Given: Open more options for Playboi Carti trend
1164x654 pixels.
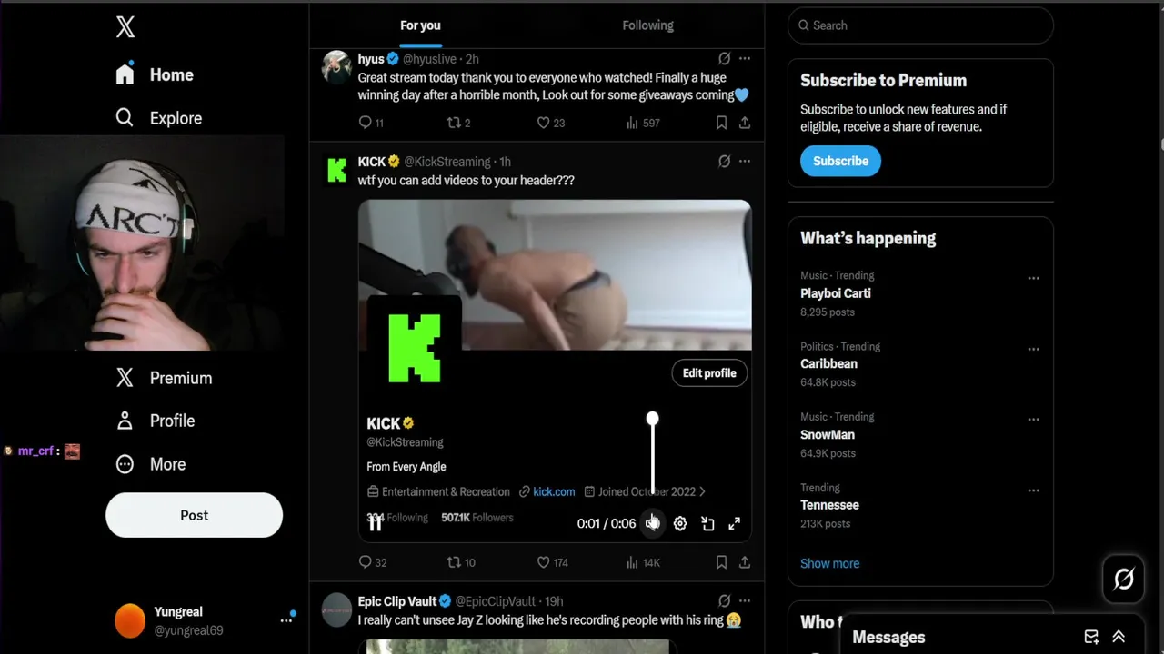Looking at the screenshot, I should tap(1033, 278).
